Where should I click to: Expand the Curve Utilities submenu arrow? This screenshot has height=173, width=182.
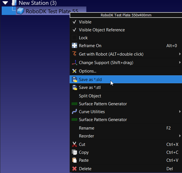[180, 112]
